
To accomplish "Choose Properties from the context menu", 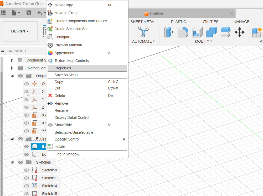I will [87, 68].
